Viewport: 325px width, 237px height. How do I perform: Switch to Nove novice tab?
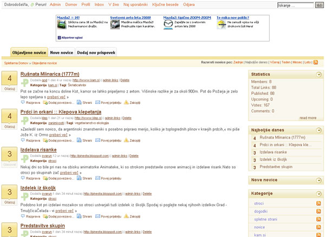pos(62,52)
